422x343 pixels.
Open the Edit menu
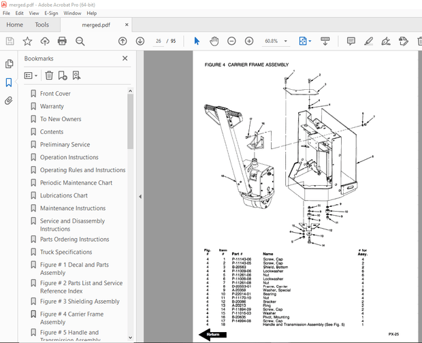click(x=19, y=13)
